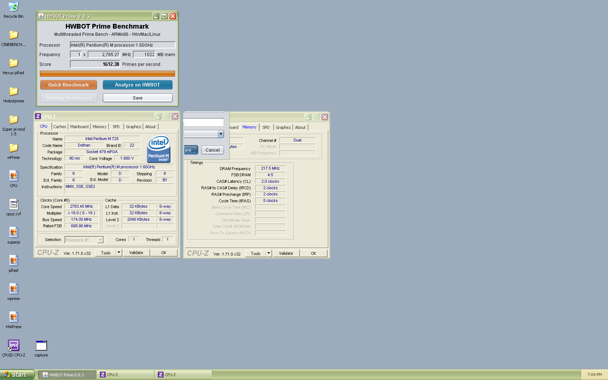Minimize the HWBOT Prime window
This screenshot has height=380, width=608.
(156, 16)
